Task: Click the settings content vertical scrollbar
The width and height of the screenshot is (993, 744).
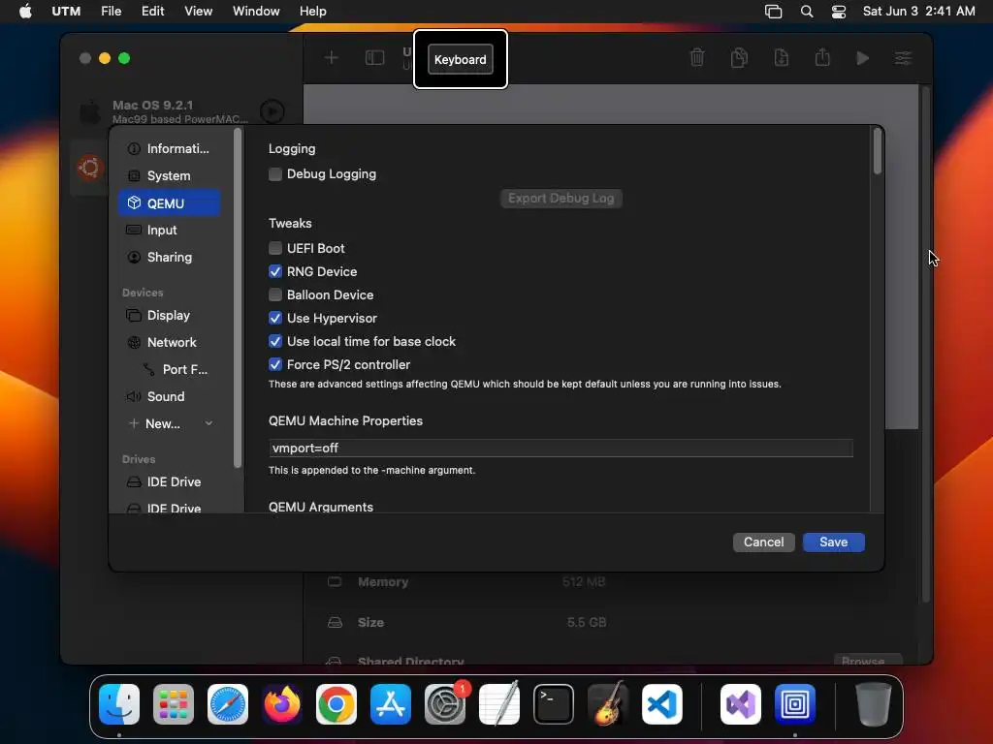Action: coord(877,151)
